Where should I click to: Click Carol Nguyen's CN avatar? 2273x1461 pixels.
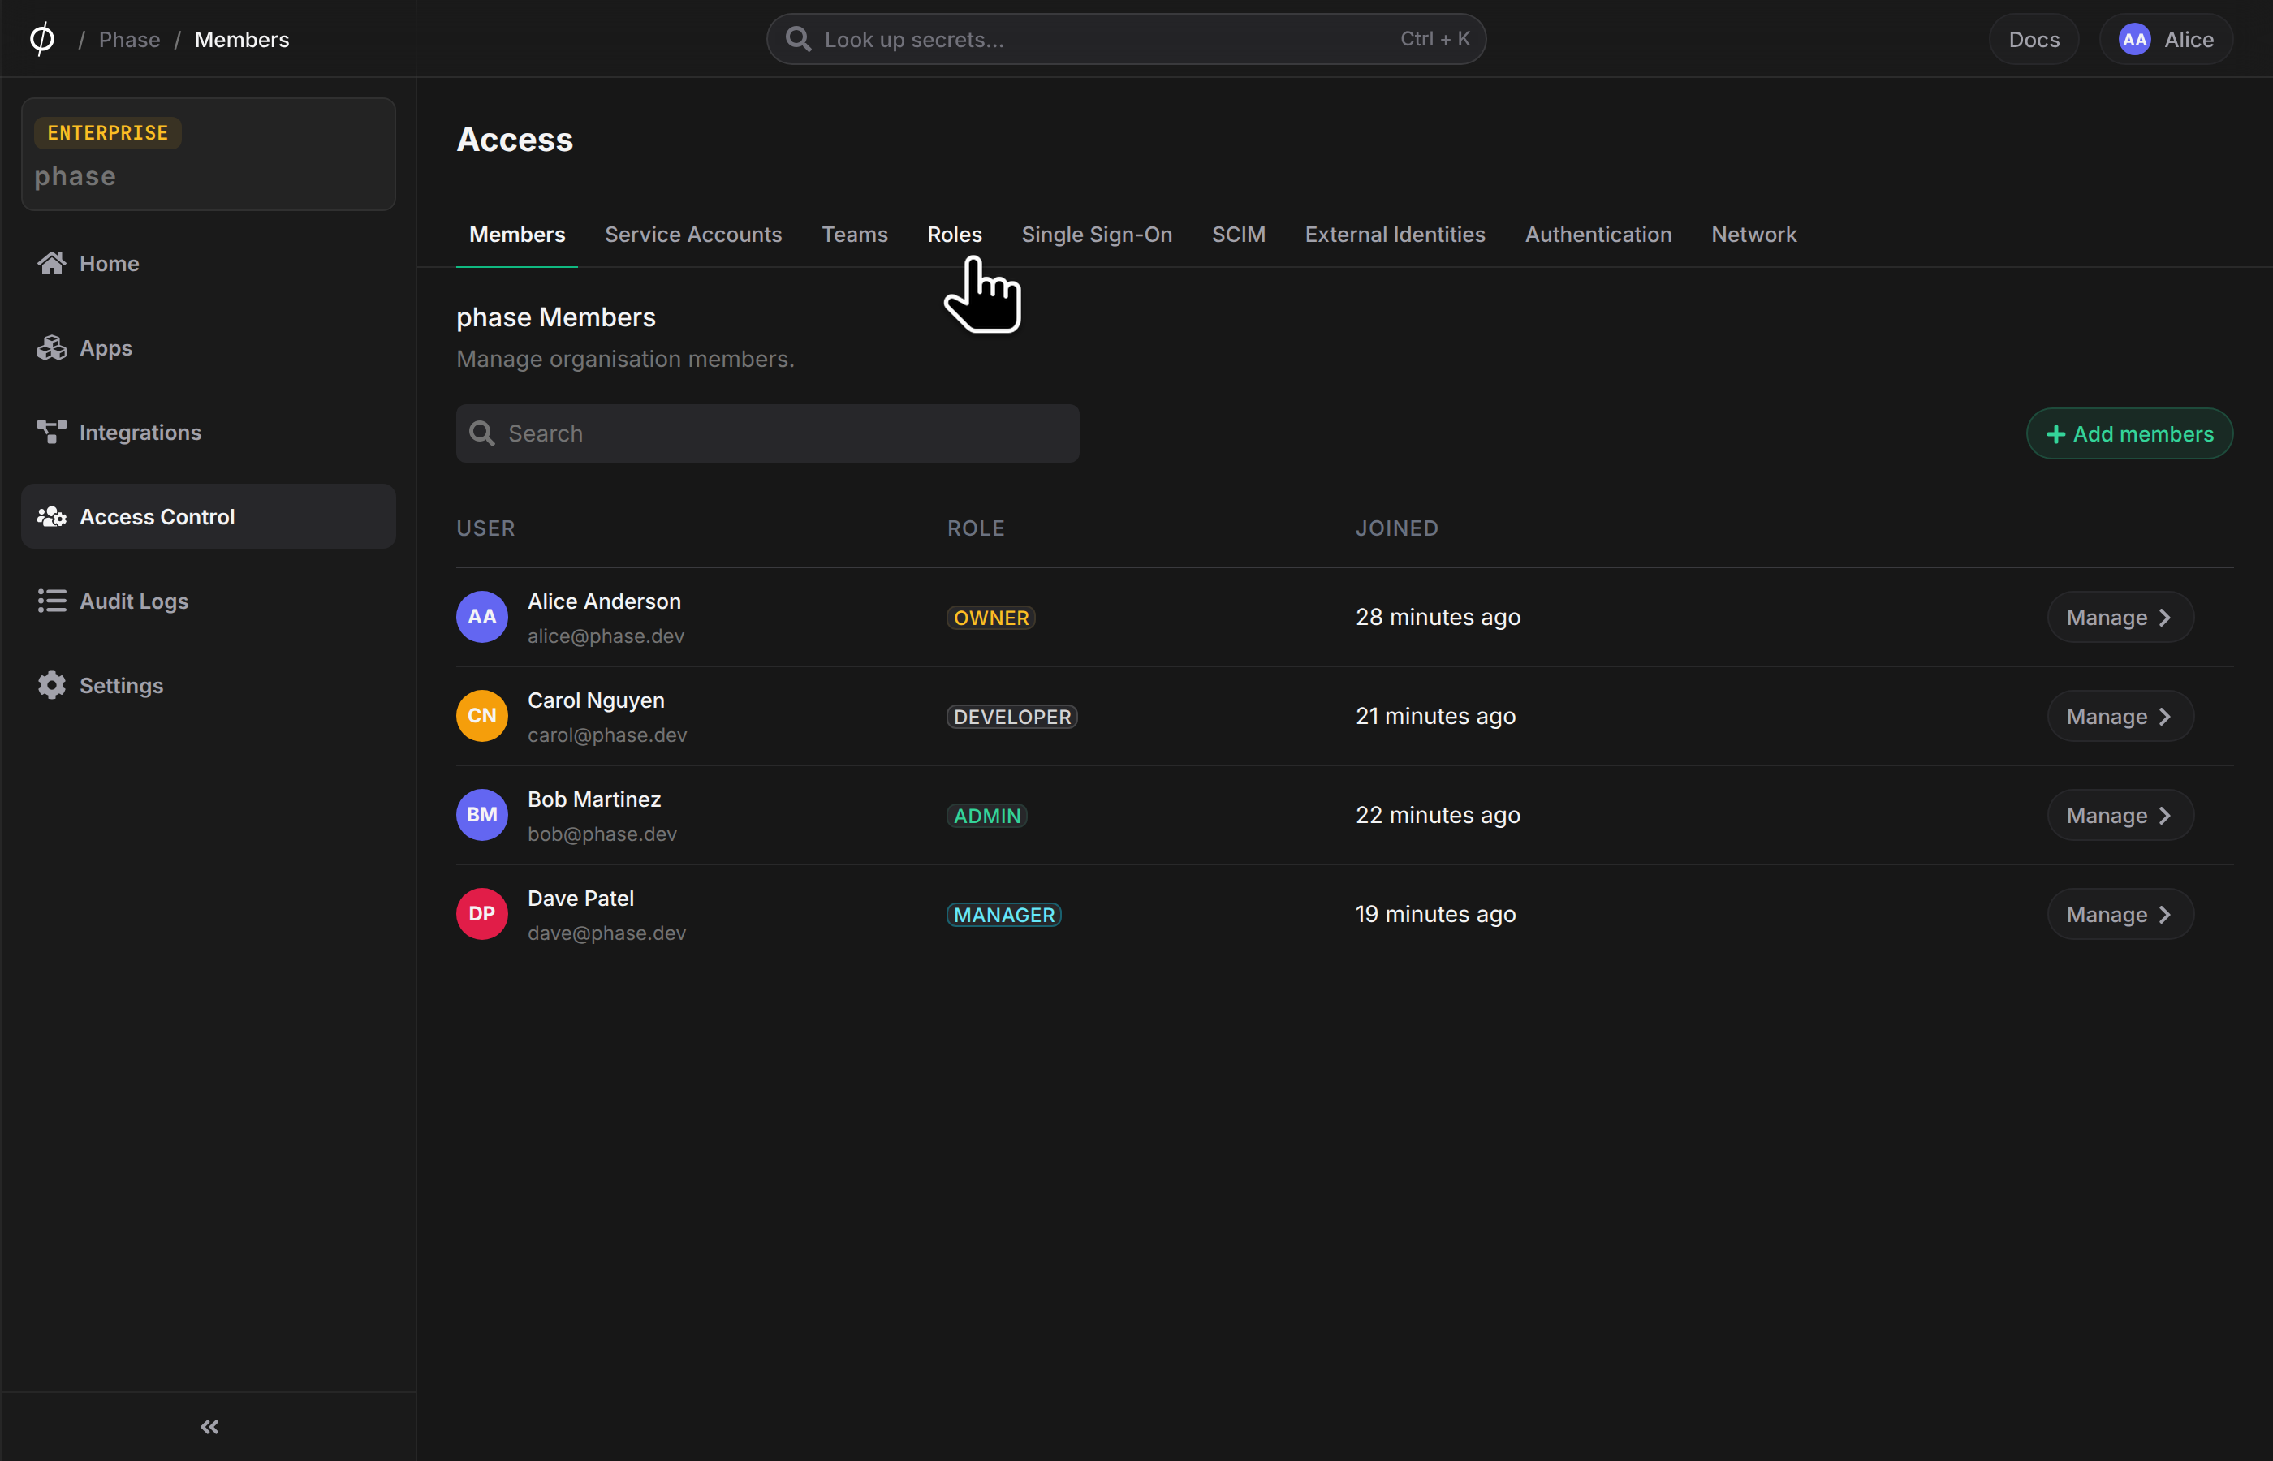[x=482, y=716]
